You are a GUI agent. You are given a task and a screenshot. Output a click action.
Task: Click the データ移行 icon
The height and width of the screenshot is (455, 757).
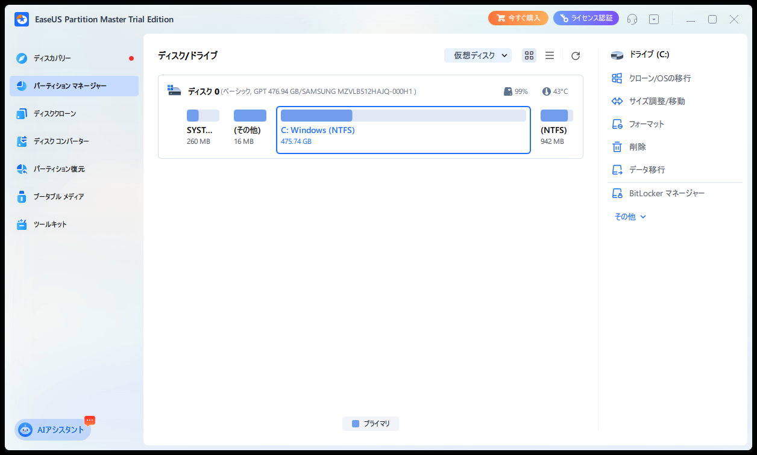(617, 170)
